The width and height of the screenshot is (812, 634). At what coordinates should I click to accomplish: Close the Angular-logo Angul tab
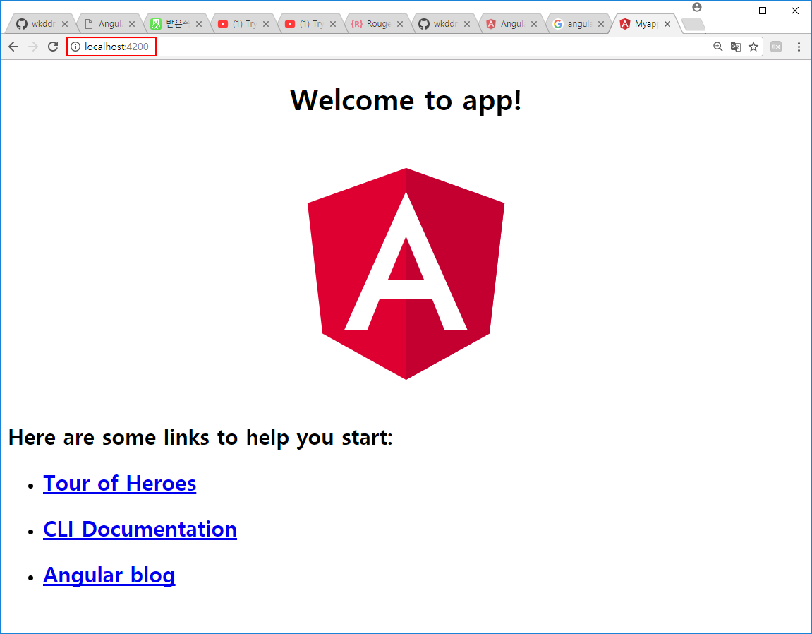pyautogui.click(x=534, y=24)
